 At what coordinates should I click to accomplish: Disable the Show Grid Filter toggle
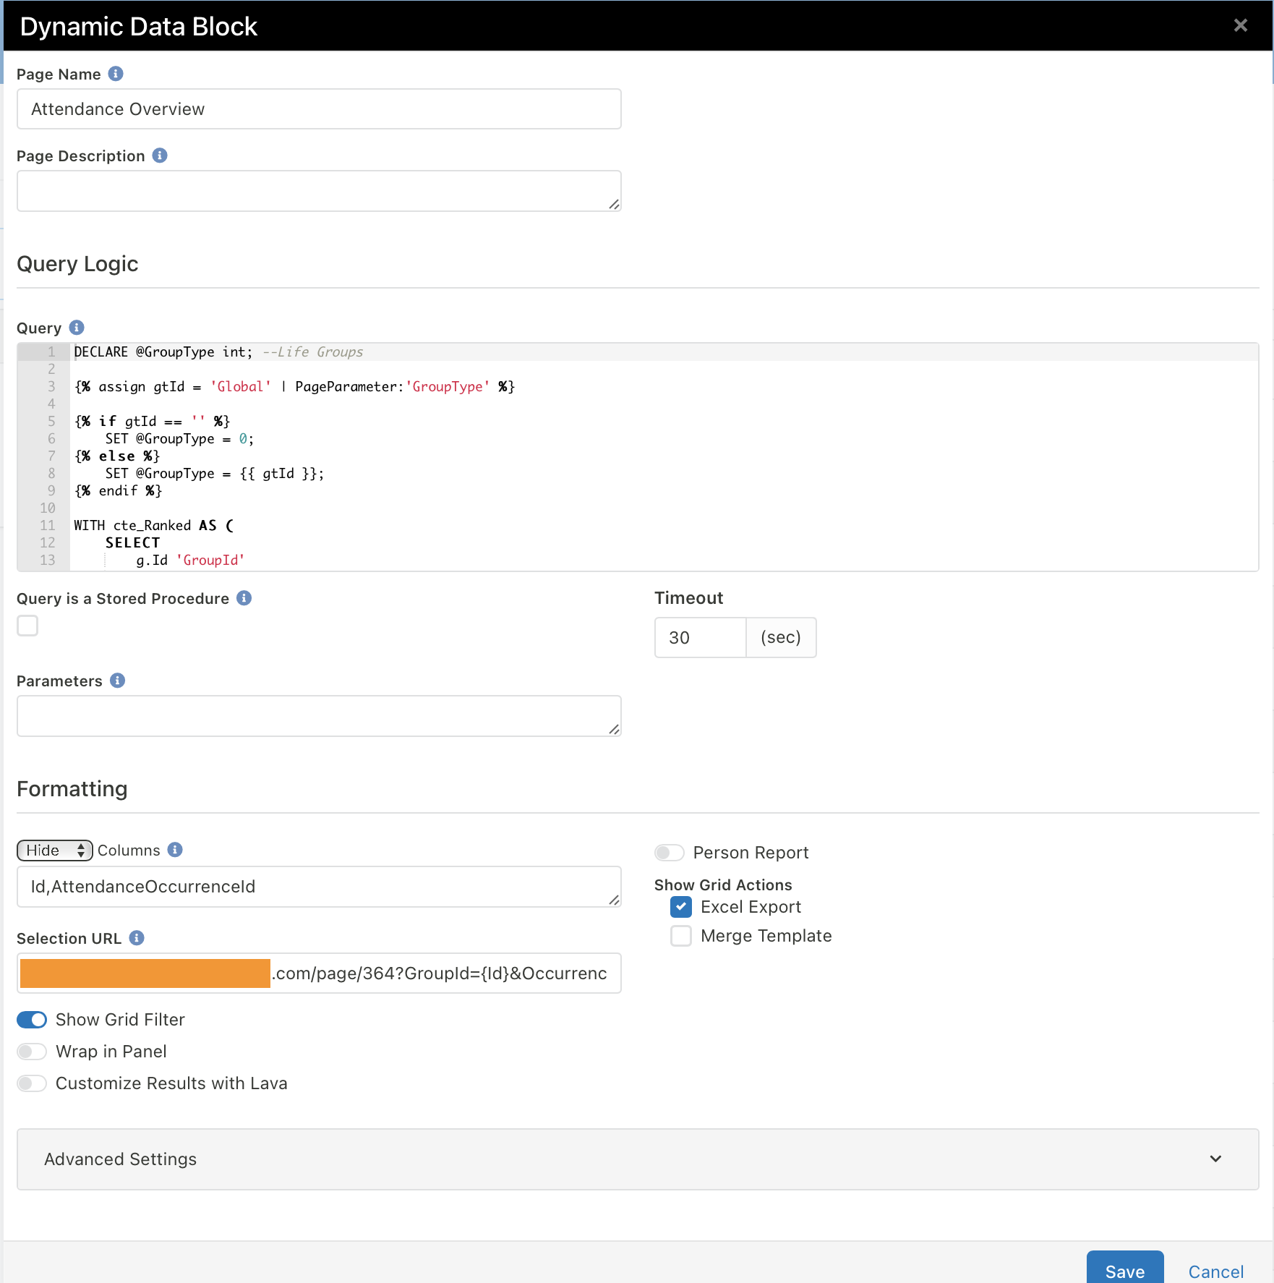pyautogui.click(x=32, y=1020)
